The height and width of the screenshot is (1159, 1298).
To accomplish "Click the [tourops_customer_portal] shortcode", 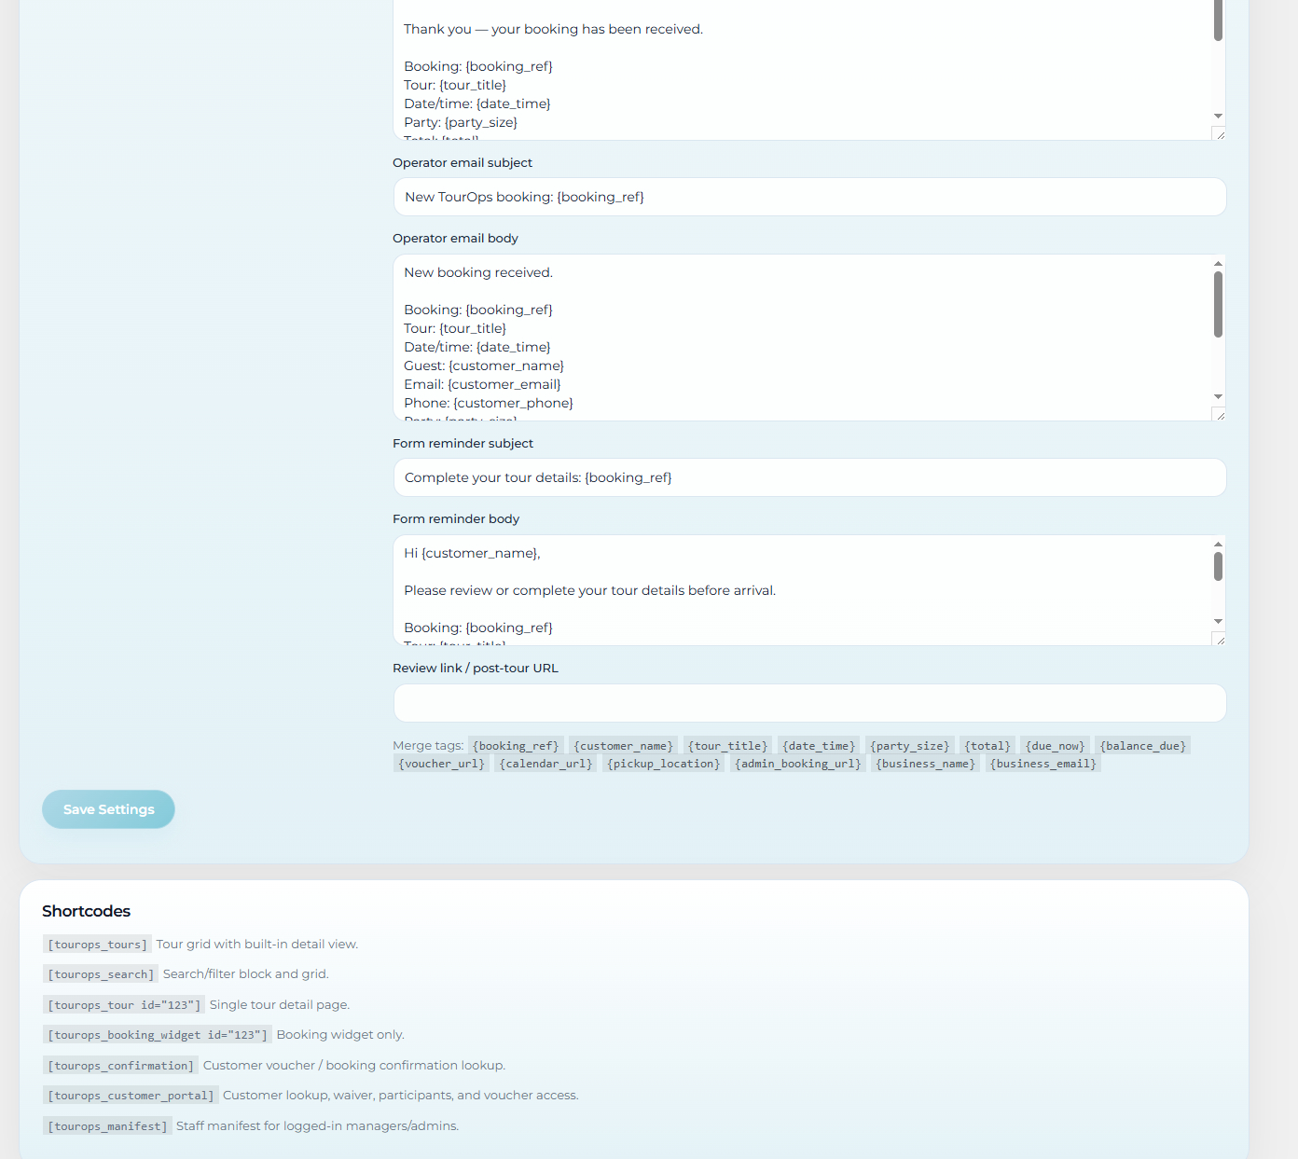I will click(x=131, y=1096).
